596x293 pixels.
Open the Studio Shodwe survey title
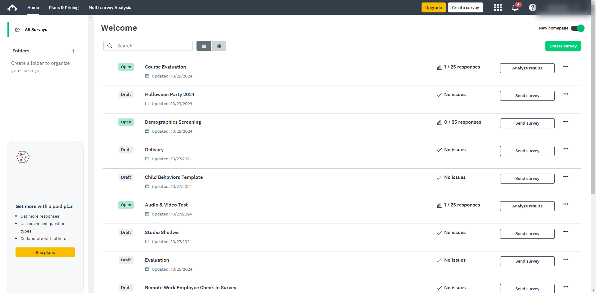click(162, 233)
